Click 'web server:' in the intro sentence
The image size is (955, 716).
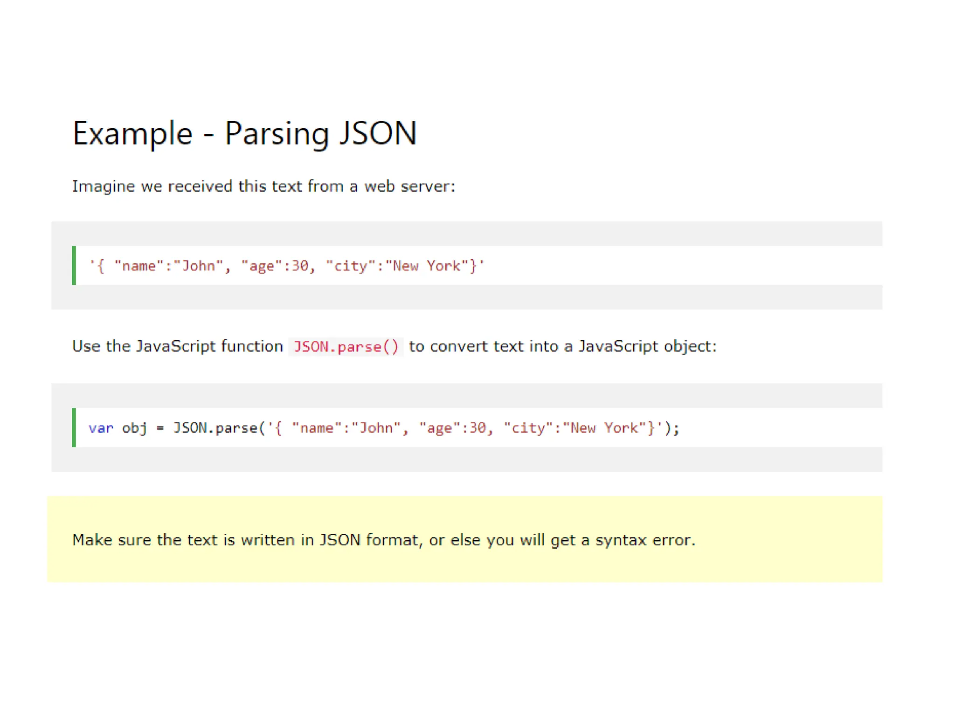click(x=409, y=186)
